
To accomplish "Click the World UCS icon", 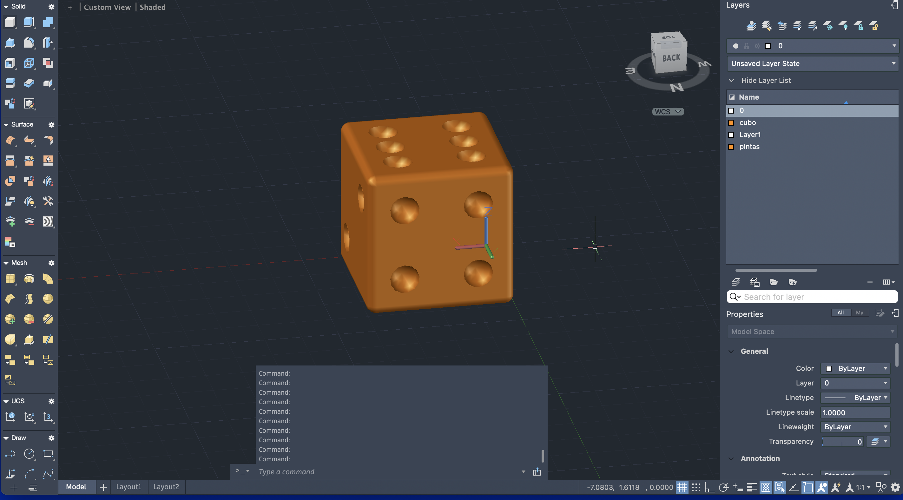I will coord(10,417).
